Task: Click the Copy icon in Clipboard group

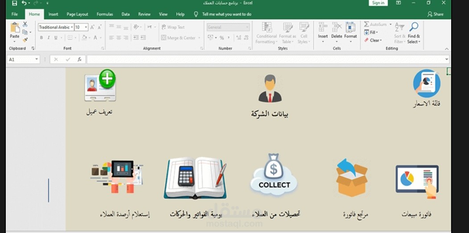Action: pos(25,32)
